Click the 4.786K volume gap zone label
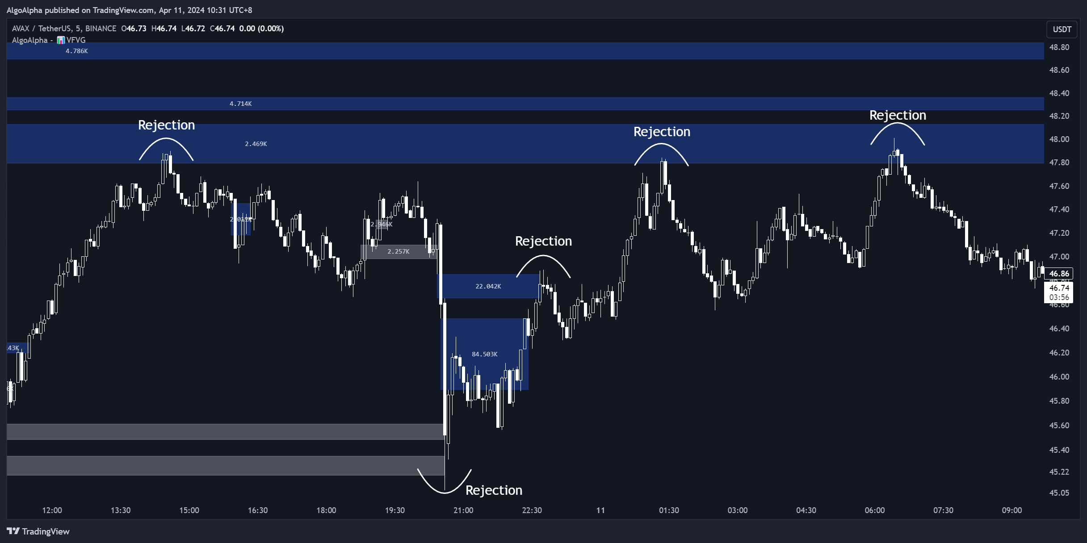The image size is (1087, 543). (x=77, y=51)
